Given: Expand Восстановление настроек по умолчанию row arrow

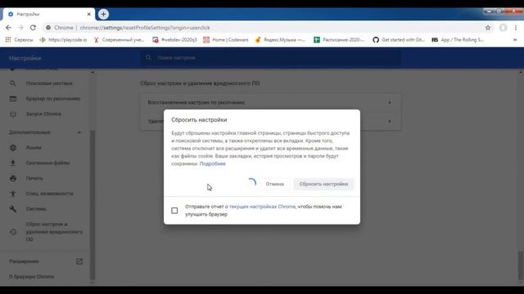Looking at the screenshot, I should (390, 103).
